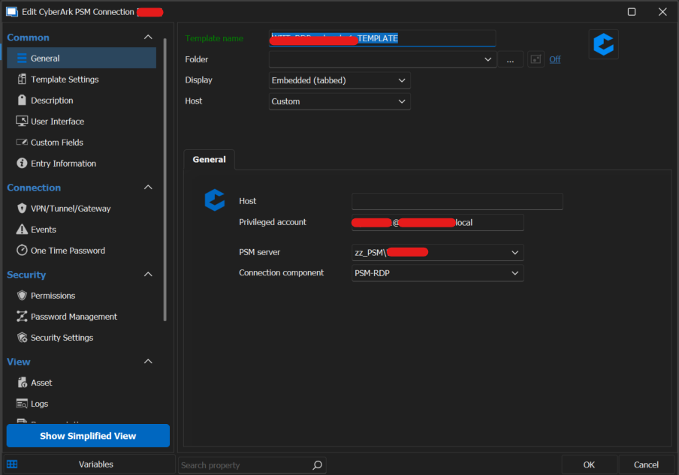Select the General item icon in sidebar

[22, 58]
